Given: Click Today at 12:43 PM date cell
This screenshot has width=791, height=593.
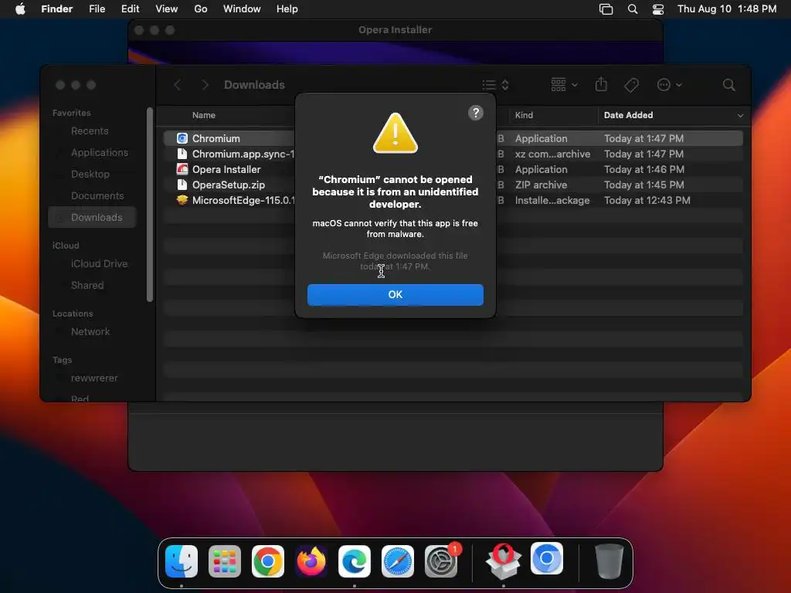Looking at the screenshot, I should (x=647, y=200).
